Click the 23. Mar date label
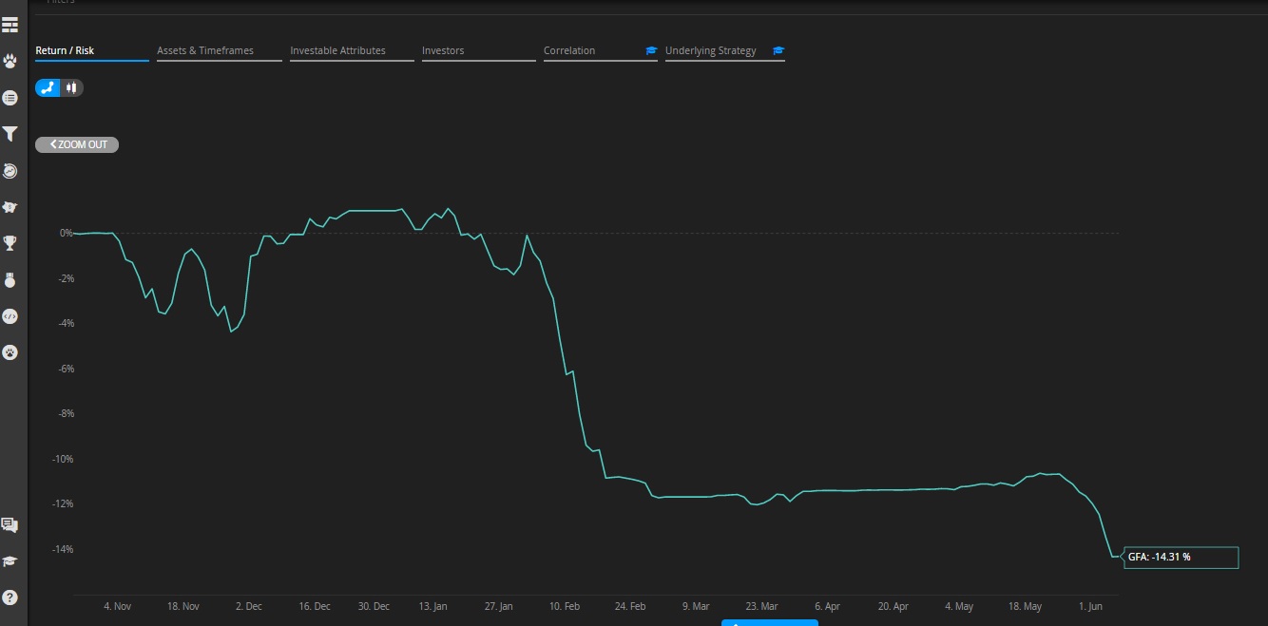 [761, 606]
